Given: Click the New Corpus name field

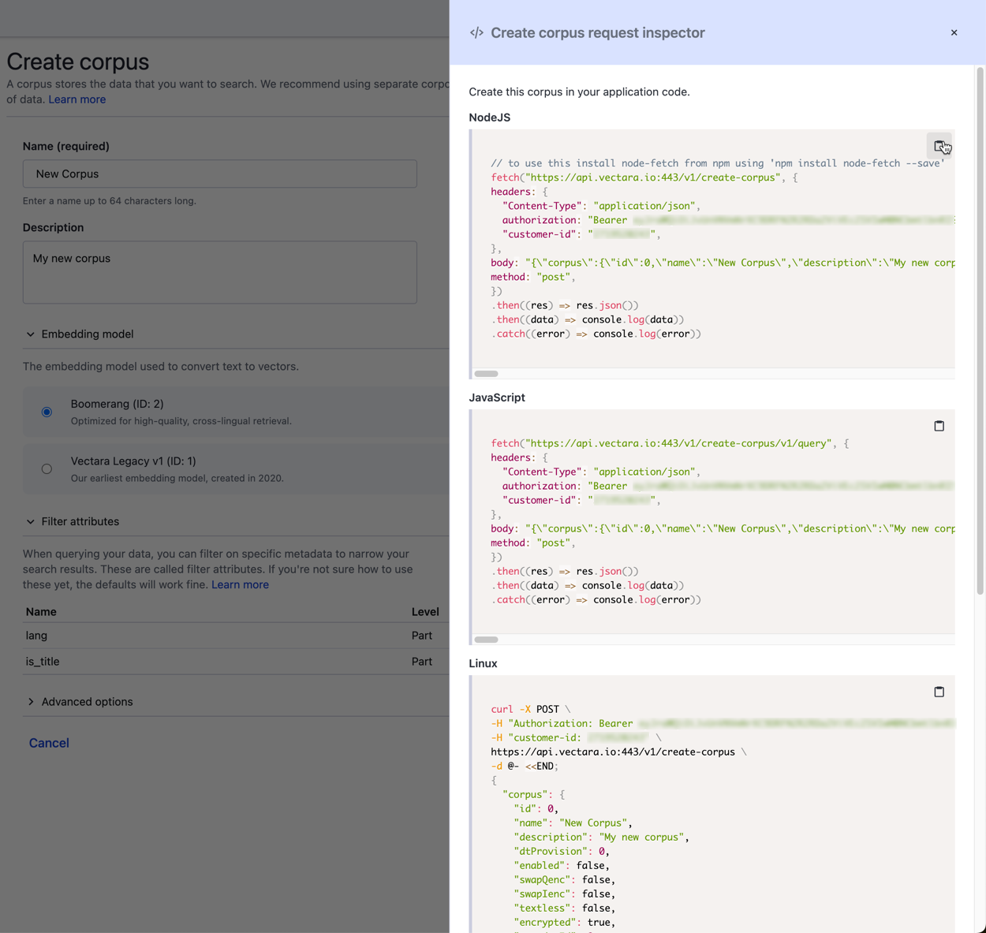Looking at the screenshot, I should point(220,174).
